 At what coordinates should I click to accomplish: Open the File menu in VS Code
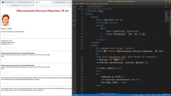tap(74, 4)
